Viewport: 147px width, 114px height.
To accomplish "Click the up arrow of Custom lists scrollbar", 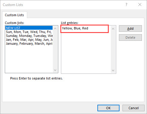I will coord(55,28).
